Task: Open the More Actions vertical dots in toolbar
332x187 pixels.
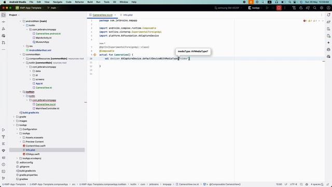Action: tap(285, 8)
